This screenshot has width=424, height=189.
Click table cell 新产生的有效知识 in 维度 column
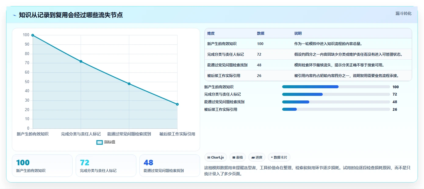[222, 44]
